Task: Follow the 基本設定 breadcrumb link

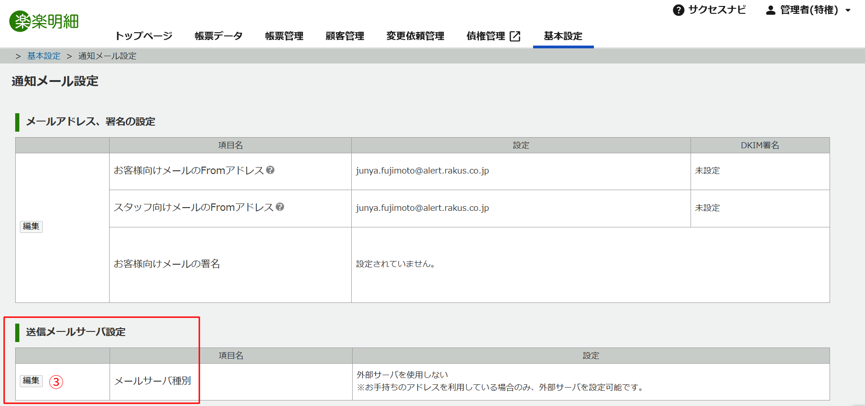Action: point(44,56)
